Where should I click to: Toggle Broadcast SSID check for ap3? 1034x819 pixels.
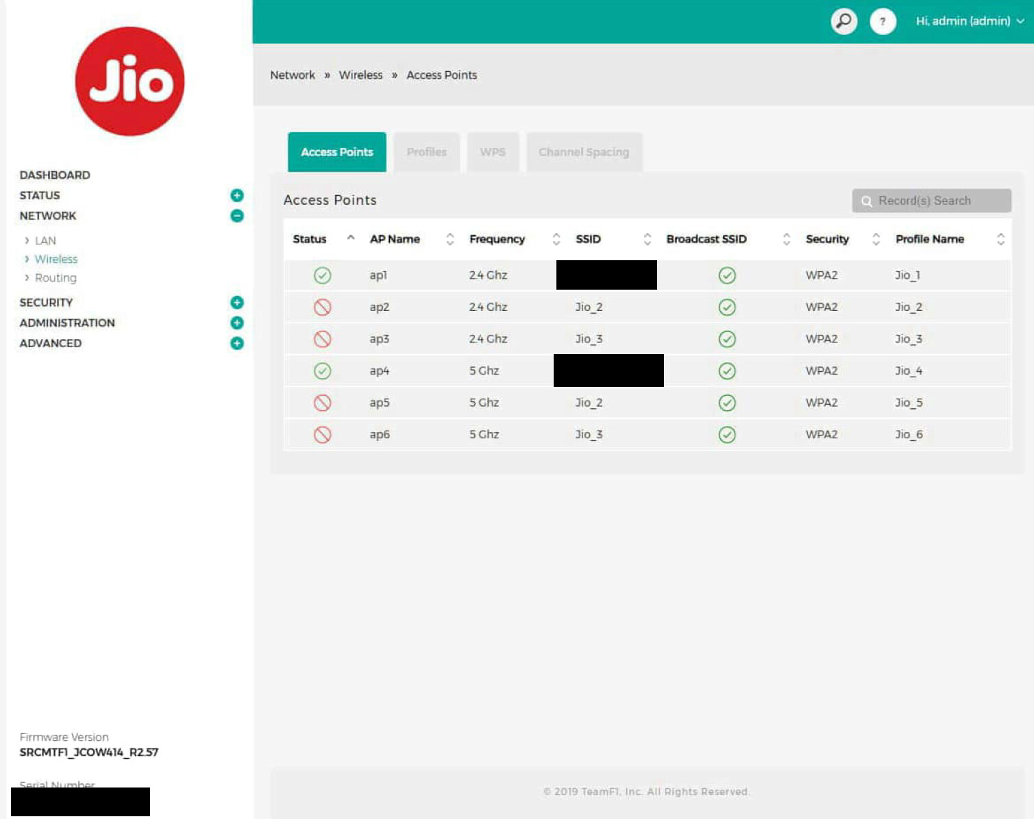[727, 339]
